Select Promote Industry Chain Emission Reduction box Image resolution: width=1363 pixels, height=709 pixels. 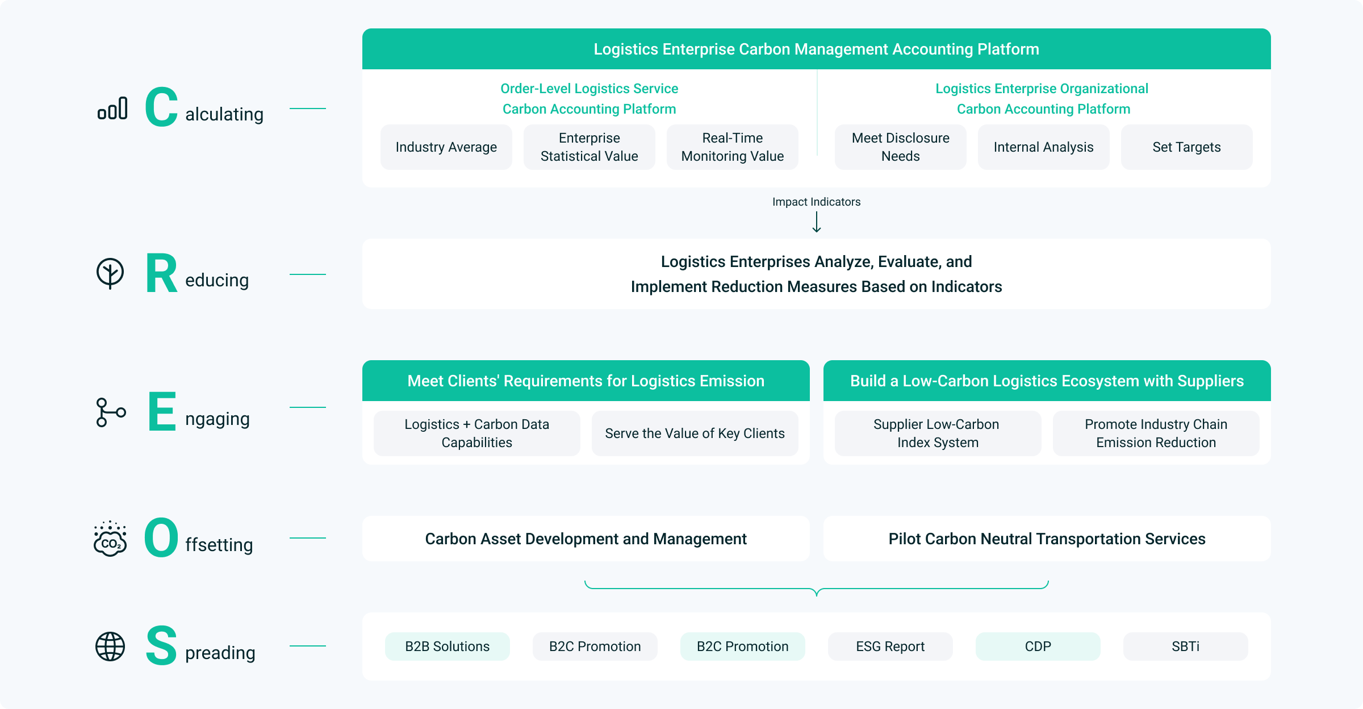click(1156, 433)
